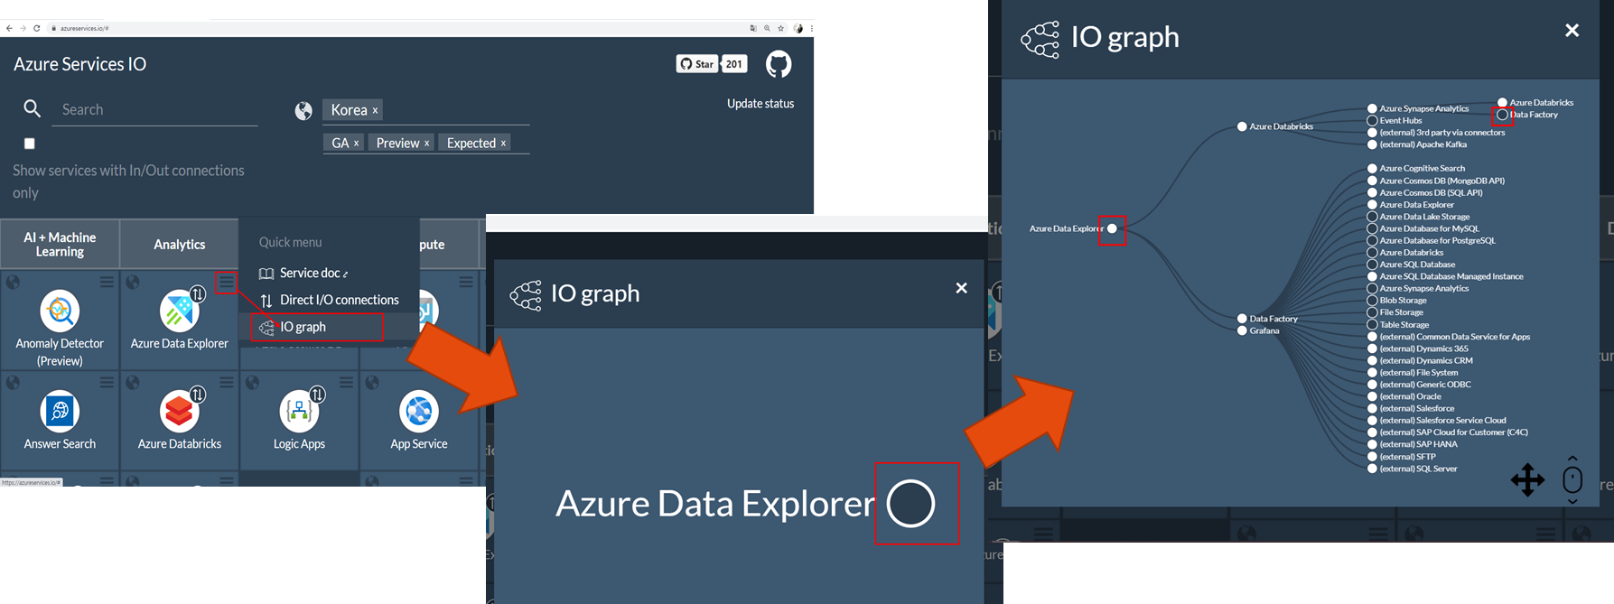This screenshot has height=604, width=1614.
Task: Click the (external) SQL Server label
Action: click(1418, 469)
